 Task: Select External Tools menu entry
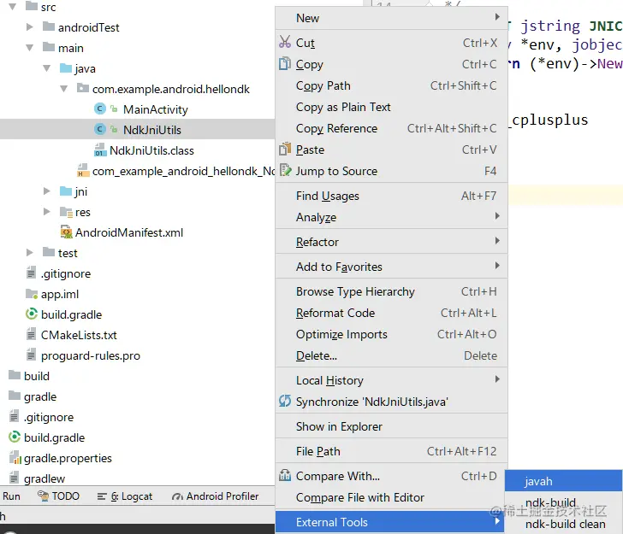click(389, 522)
